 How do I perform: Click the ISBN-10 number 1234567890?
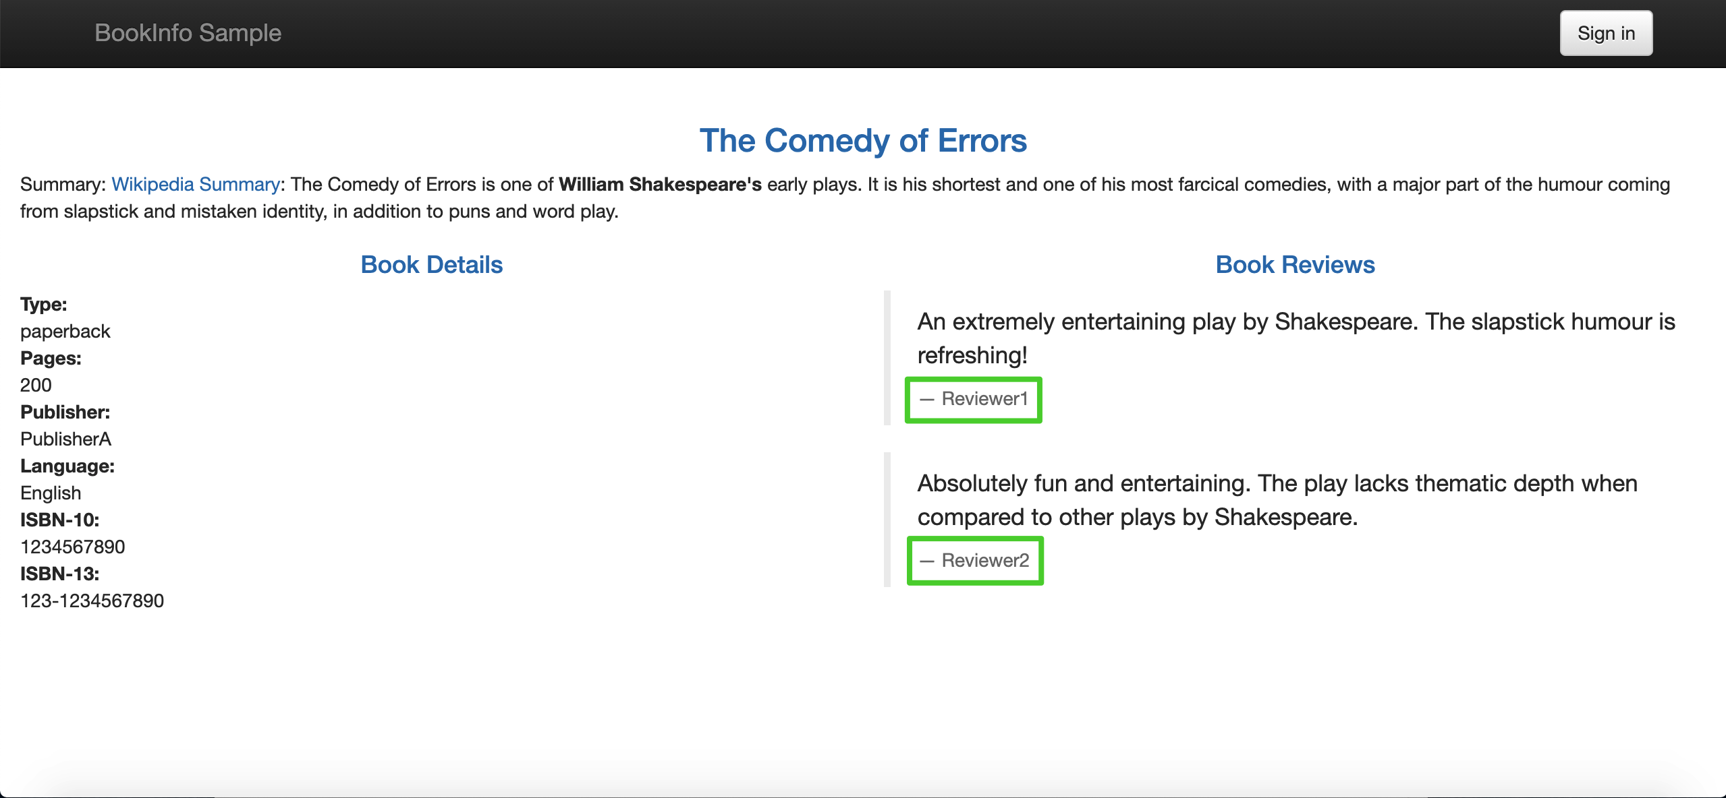[72, 547]
